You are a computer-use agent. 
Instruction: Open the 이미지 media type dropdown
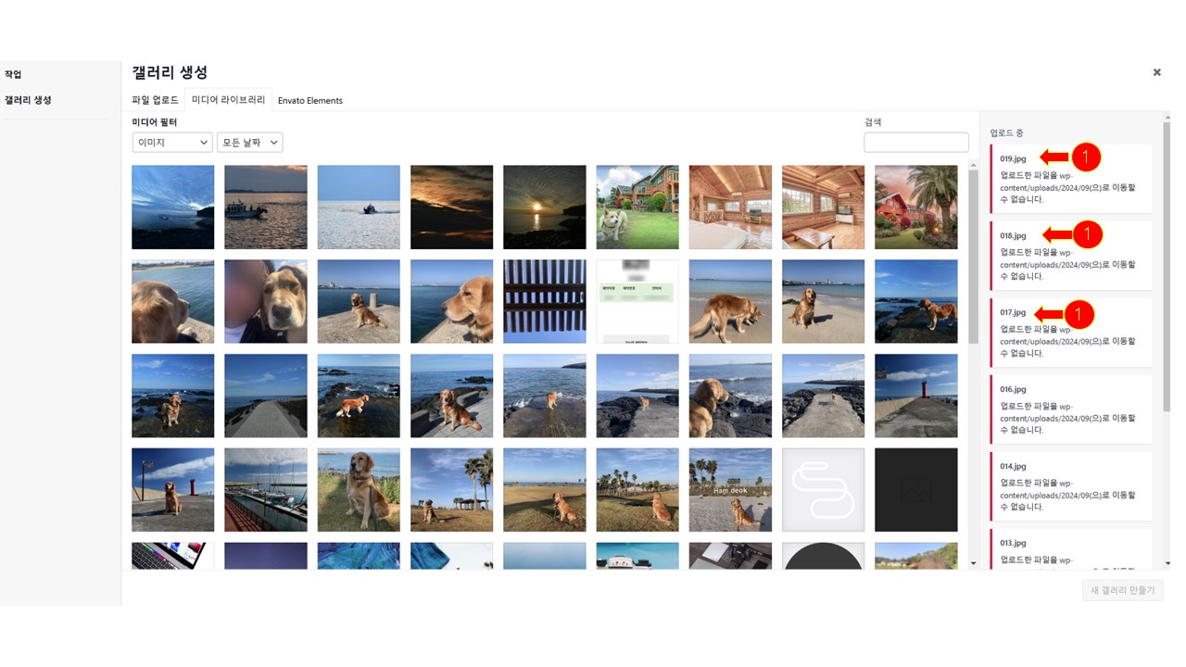[172, 143]
